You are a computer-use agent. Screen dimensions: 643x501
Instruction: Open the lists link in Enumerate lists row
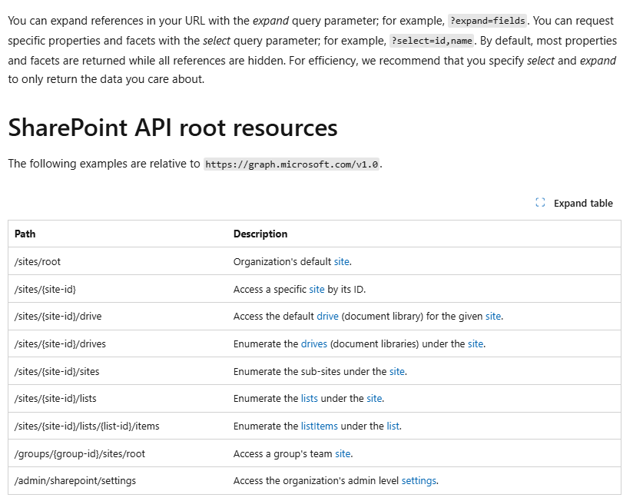pos(309,399)
